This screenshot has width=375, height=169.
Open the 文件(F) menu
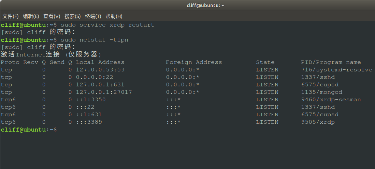point(11,16)
